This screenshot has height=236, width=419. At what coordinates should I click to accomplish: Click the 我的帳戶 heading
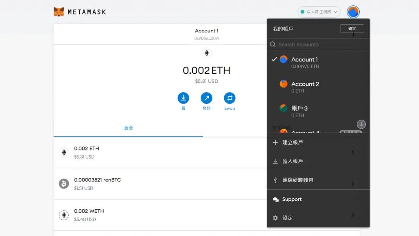283,29
